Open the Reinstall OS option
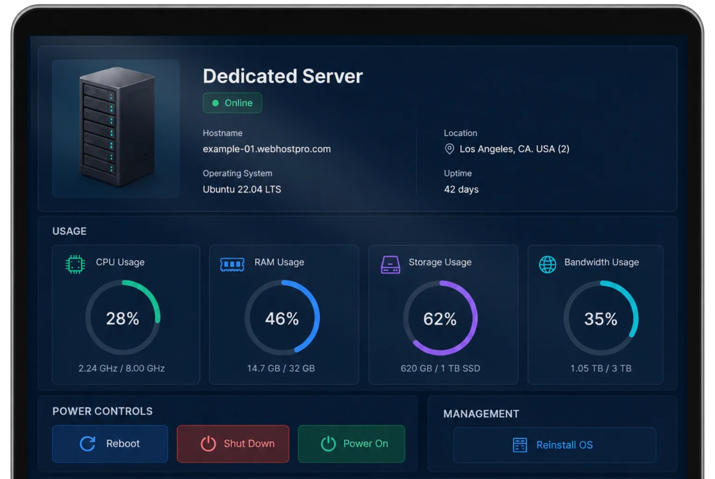The width and height of the screenshot is (715, 479). (554, 445)
